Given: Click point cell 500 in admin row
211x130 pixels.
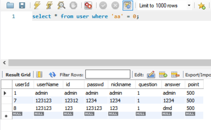Looking at the screenshot, I should tap(194, 93).
